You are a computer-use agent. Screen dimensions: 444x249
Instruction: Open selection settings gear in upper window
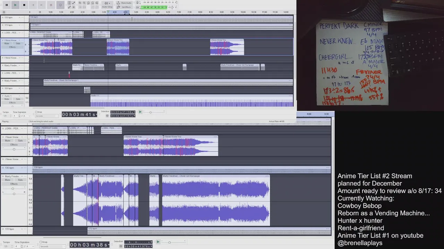pos(107,116)
